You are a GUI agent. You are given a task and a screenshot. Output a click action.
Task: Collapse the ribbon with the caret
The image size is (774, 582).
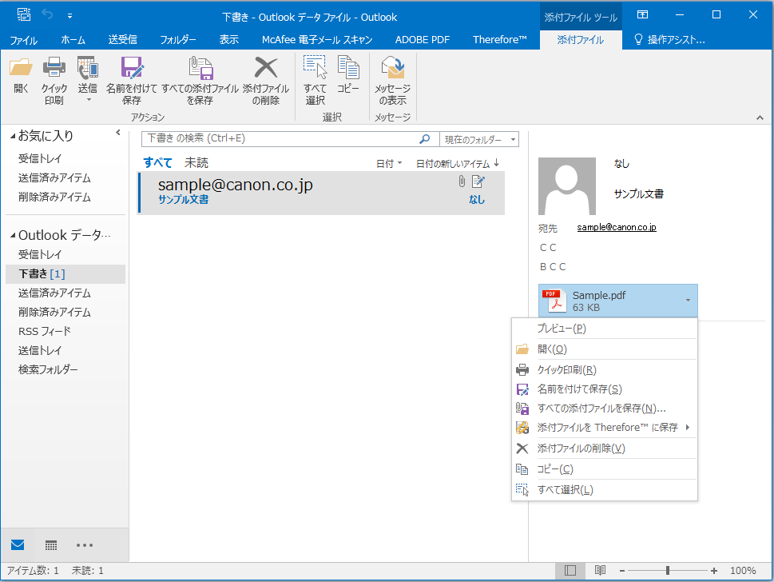760,118
